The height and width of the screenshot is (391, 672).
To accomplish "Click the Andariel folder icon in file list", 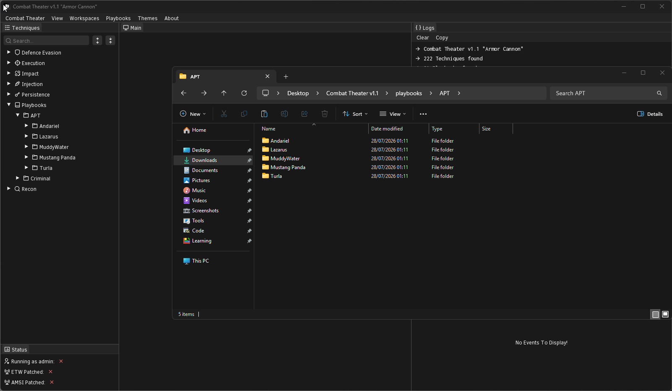I will point(266,141).
